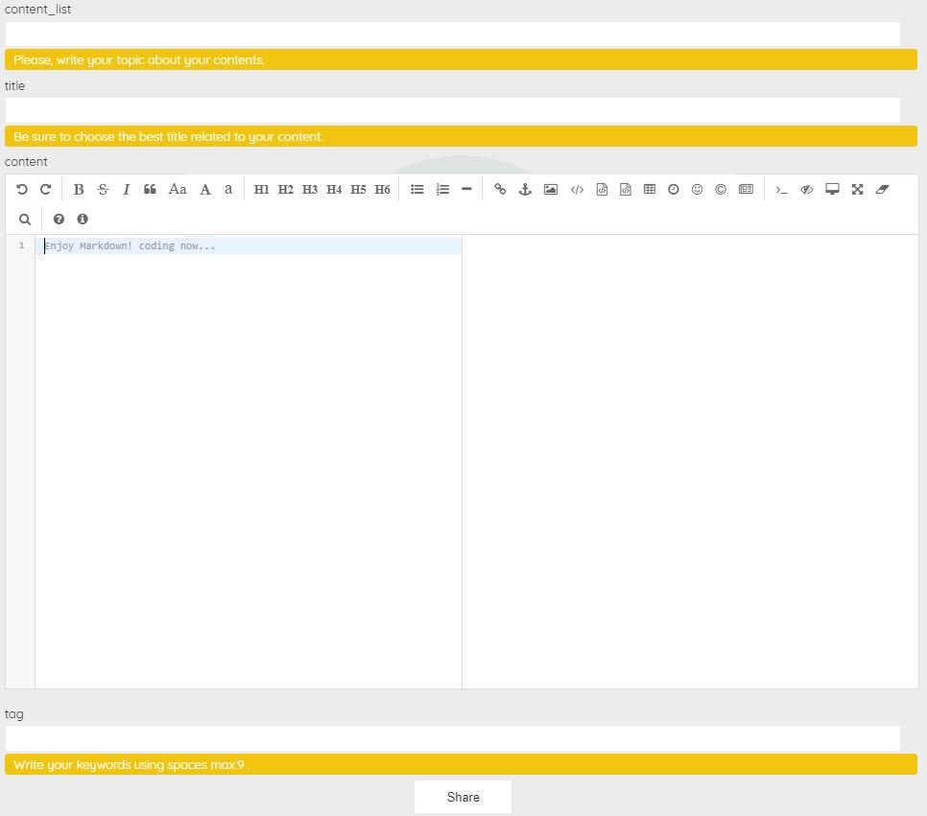Convert selection to lowercase with the a icon
Screen dimensions: 927x816
(228, 189)
